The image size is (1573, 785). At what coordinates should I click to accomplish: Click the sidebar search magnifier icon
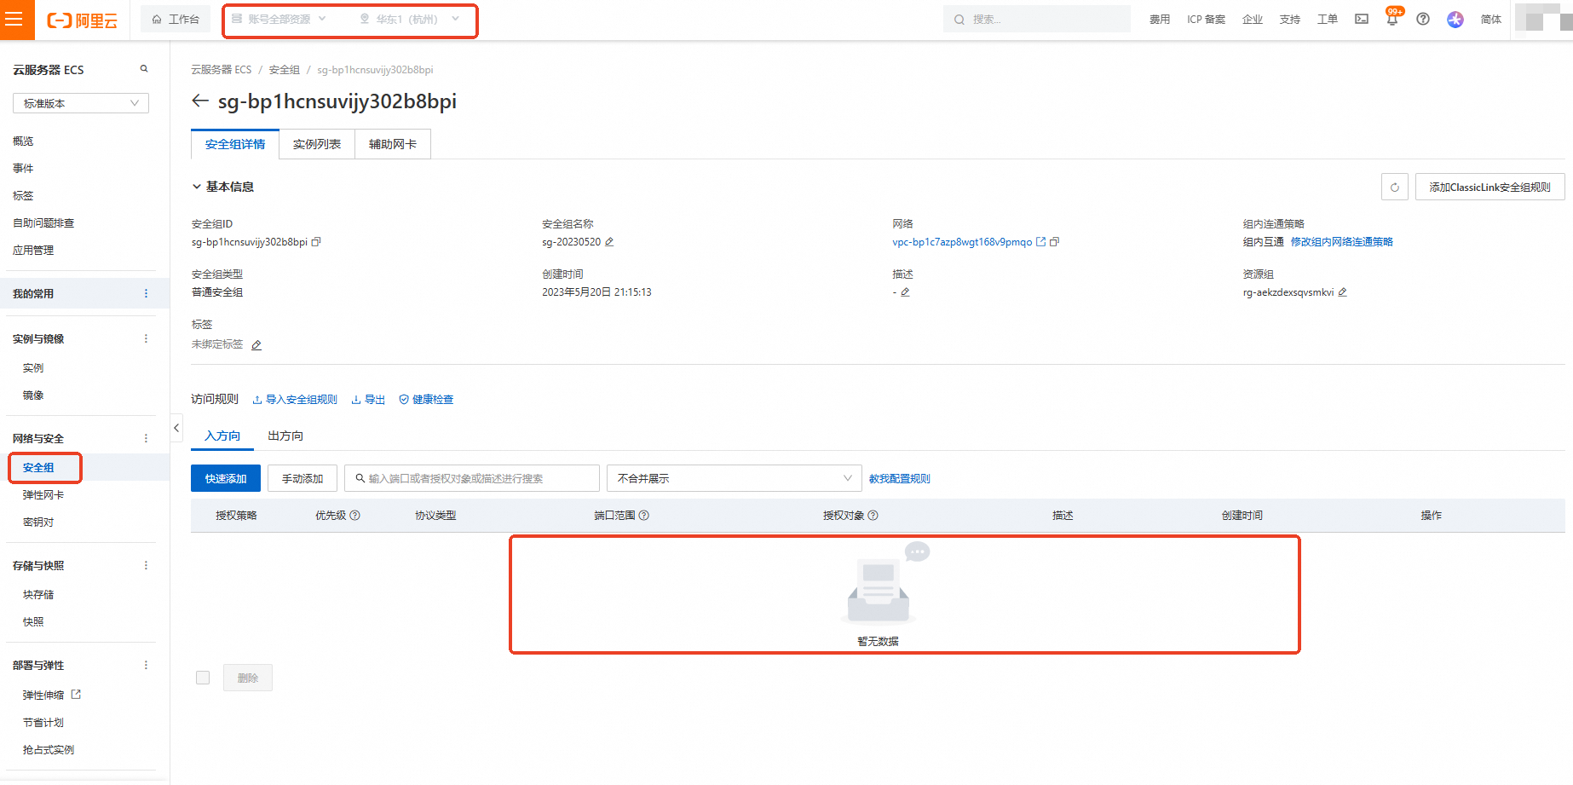coord(144,69)
